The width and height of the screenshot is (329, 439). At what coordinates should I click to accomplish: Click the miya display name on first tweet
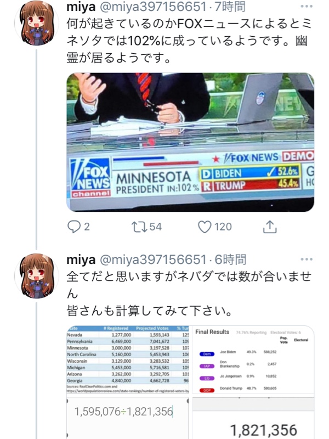(81, 7)
